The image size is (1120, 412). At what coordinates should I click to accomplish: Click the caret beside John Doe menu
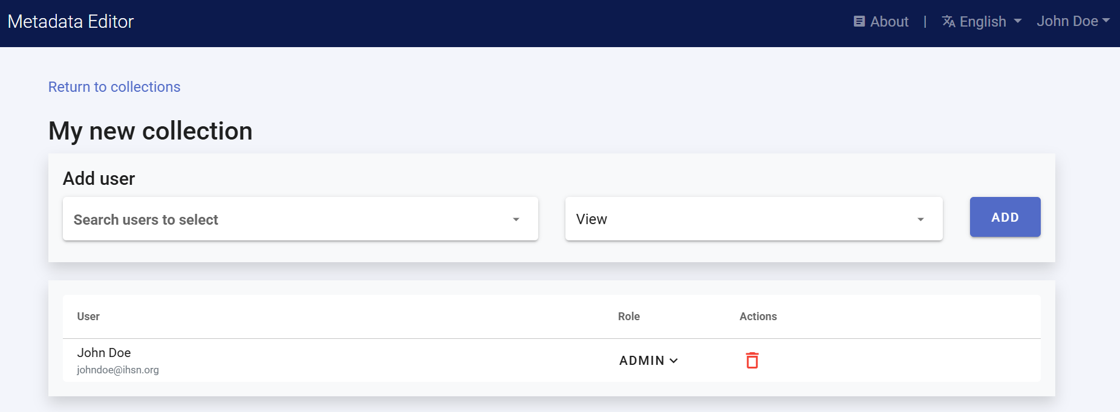tap(1106, 21)
